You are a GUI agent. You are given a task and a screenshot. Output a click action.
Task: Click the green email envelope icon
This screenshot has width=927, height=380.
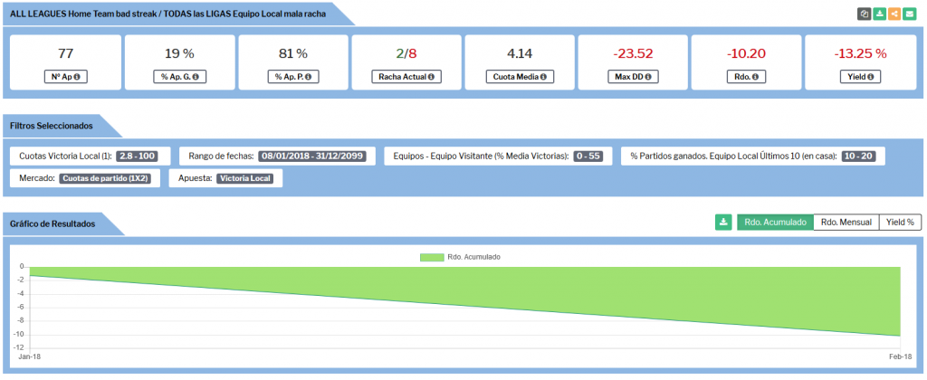point(910,14)
